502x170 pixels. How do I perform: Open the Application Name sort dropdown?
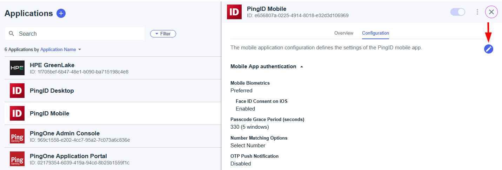pyautogui.click(x=61, y=50)
